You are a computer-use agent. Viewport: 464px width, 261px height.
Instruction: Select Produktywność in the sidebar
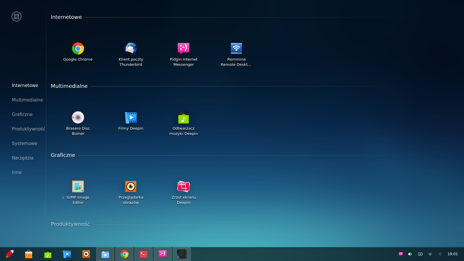[28, 129]
